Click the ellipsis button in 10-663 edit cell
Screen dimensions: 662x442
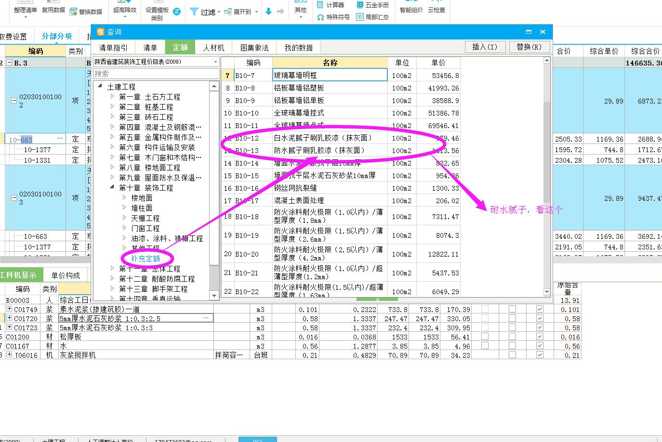(x=60, y=139)
